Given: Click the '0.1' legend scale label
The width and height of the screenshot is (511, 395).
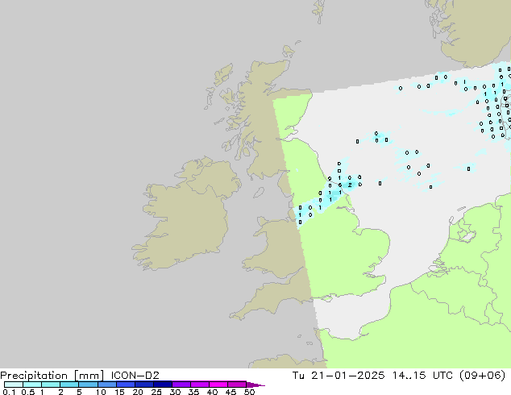Looking at the screenshot, I should click(x=9, y=392).
